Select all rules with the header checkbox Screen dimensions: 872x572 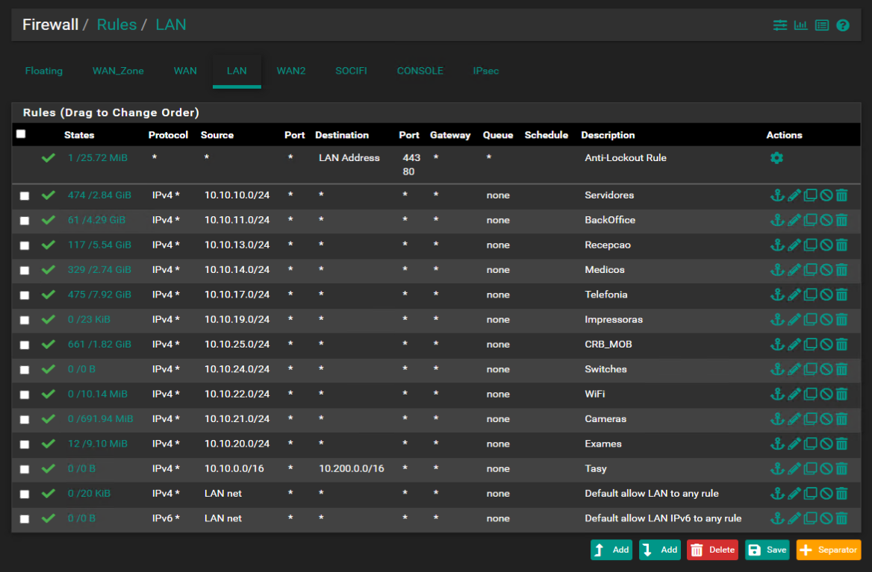click(x=21, y=133)
